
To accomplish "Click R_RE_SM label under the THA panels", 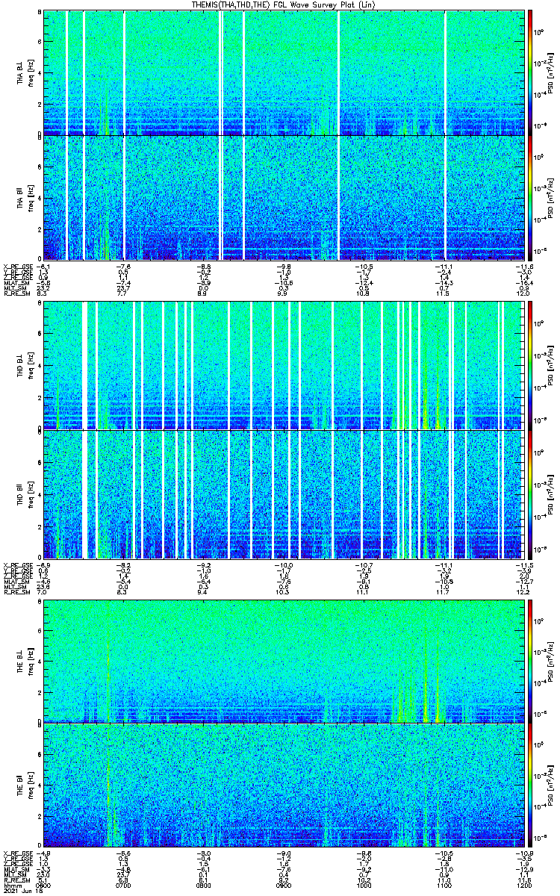I will 16,294.
